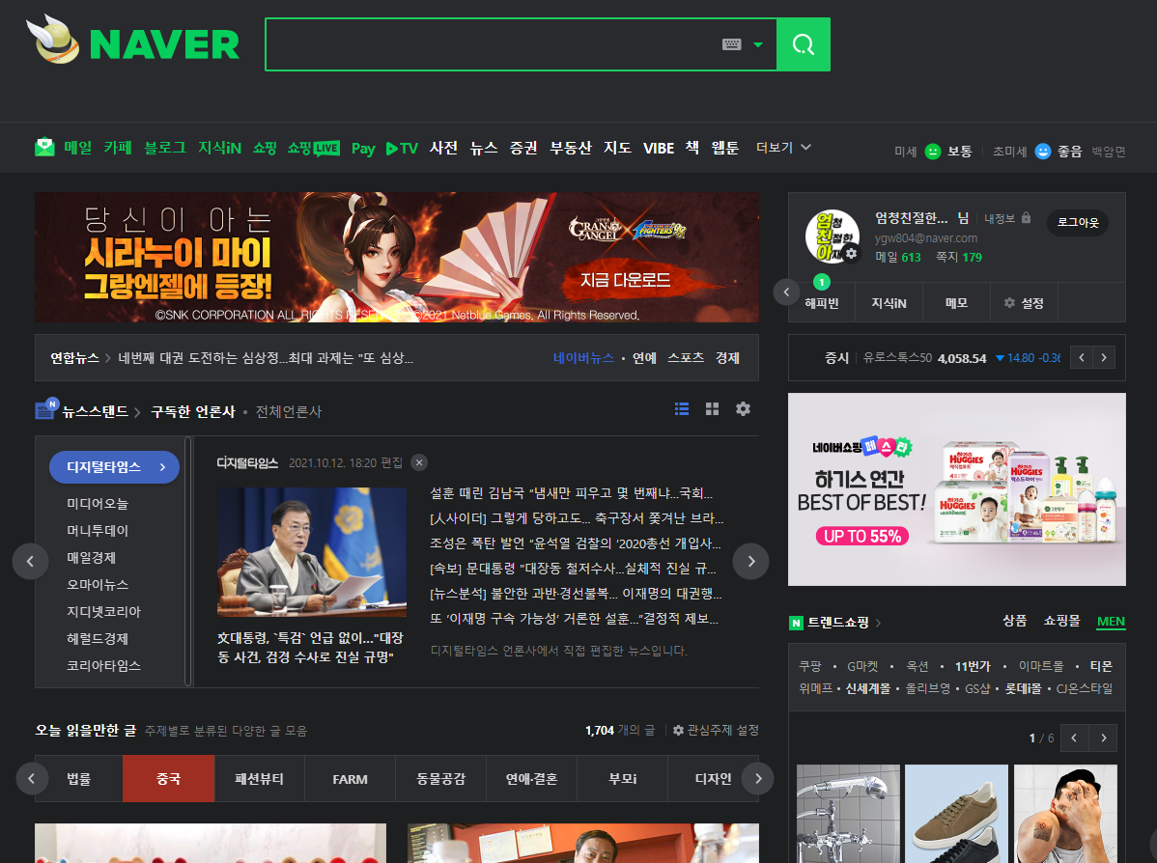The width and height of the screenshot is (1157, 863).
Task: Go to previous newsstand press arrow
Action: coord(30,561)
